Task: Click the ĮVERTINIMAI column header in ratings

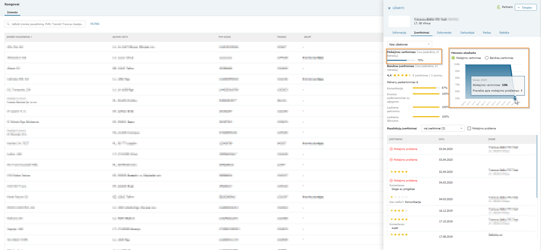Action: 396,139
